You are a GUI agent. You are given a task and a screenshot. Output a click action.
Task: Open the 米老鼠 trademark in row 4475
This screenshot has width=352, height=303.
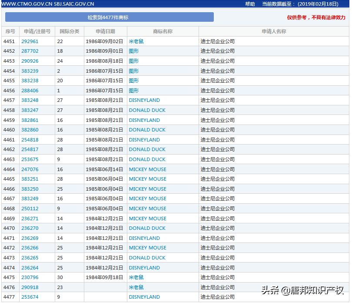coord(137,277)
